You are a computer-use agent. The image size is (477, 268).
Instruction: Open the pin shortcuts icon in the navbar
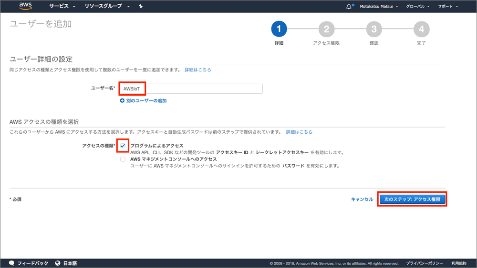pos(141,6)
